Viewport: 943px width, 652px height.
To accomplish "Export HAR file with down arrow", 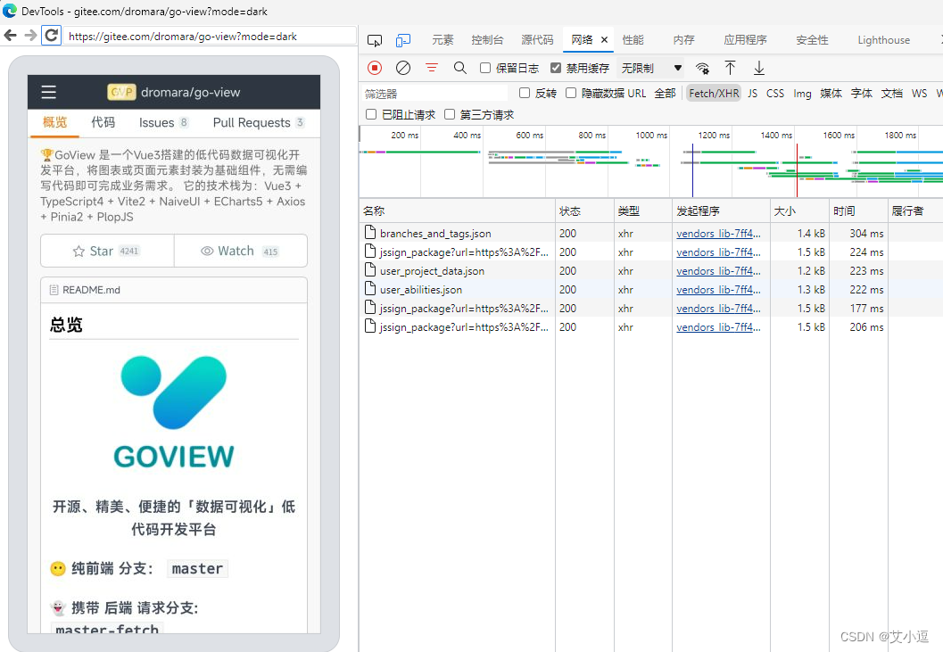I will [759, 68].
